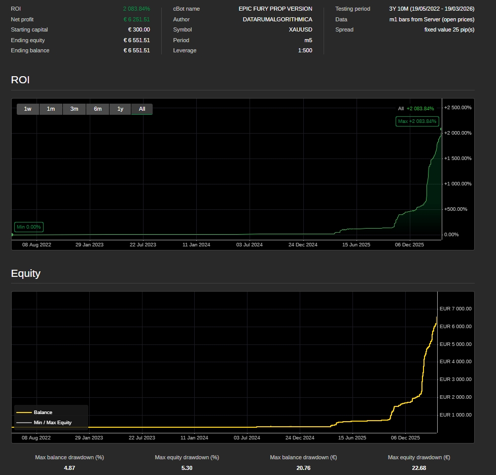This screenshot has width=496, height=475.
Task: Click the DATARUMALGORITHMICA author name
Action: (x=277, y=19)
